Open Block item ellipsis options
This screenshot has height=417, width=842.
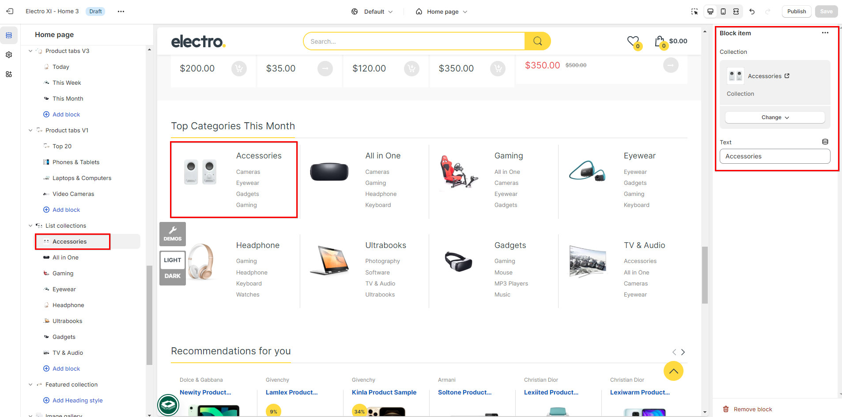point(825,33)
